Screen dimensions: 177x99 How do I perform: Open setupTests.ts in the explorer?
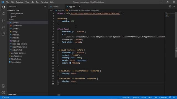pyautogui.click(x=17, y=50)
